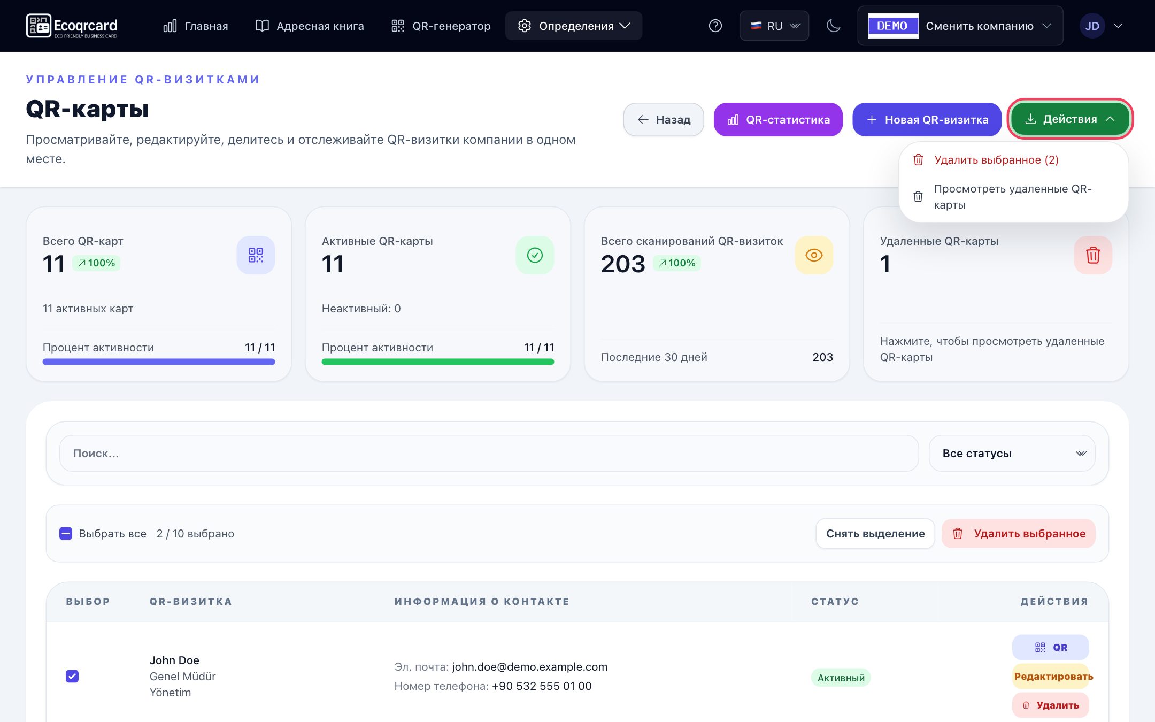Click phone number +90 532 555 01 00
Image resolution: width=1155 pixels, height=722 pixels.
(x=542, y=686)
